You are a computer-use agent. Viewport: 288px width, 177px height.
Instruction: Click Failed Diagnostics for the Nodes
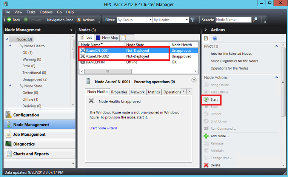[x=234, y=61]
